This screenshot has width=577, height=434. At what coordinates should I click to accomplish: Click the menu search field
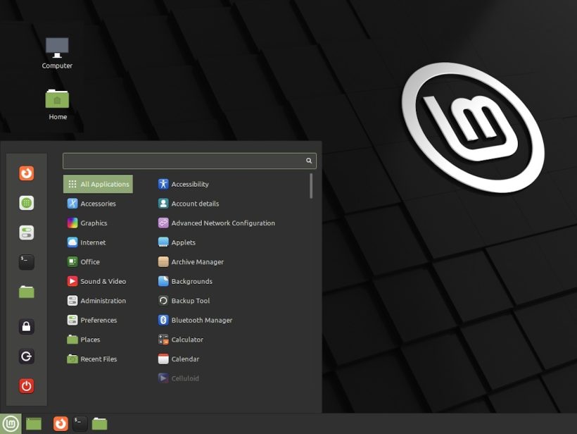pos(188,161)
